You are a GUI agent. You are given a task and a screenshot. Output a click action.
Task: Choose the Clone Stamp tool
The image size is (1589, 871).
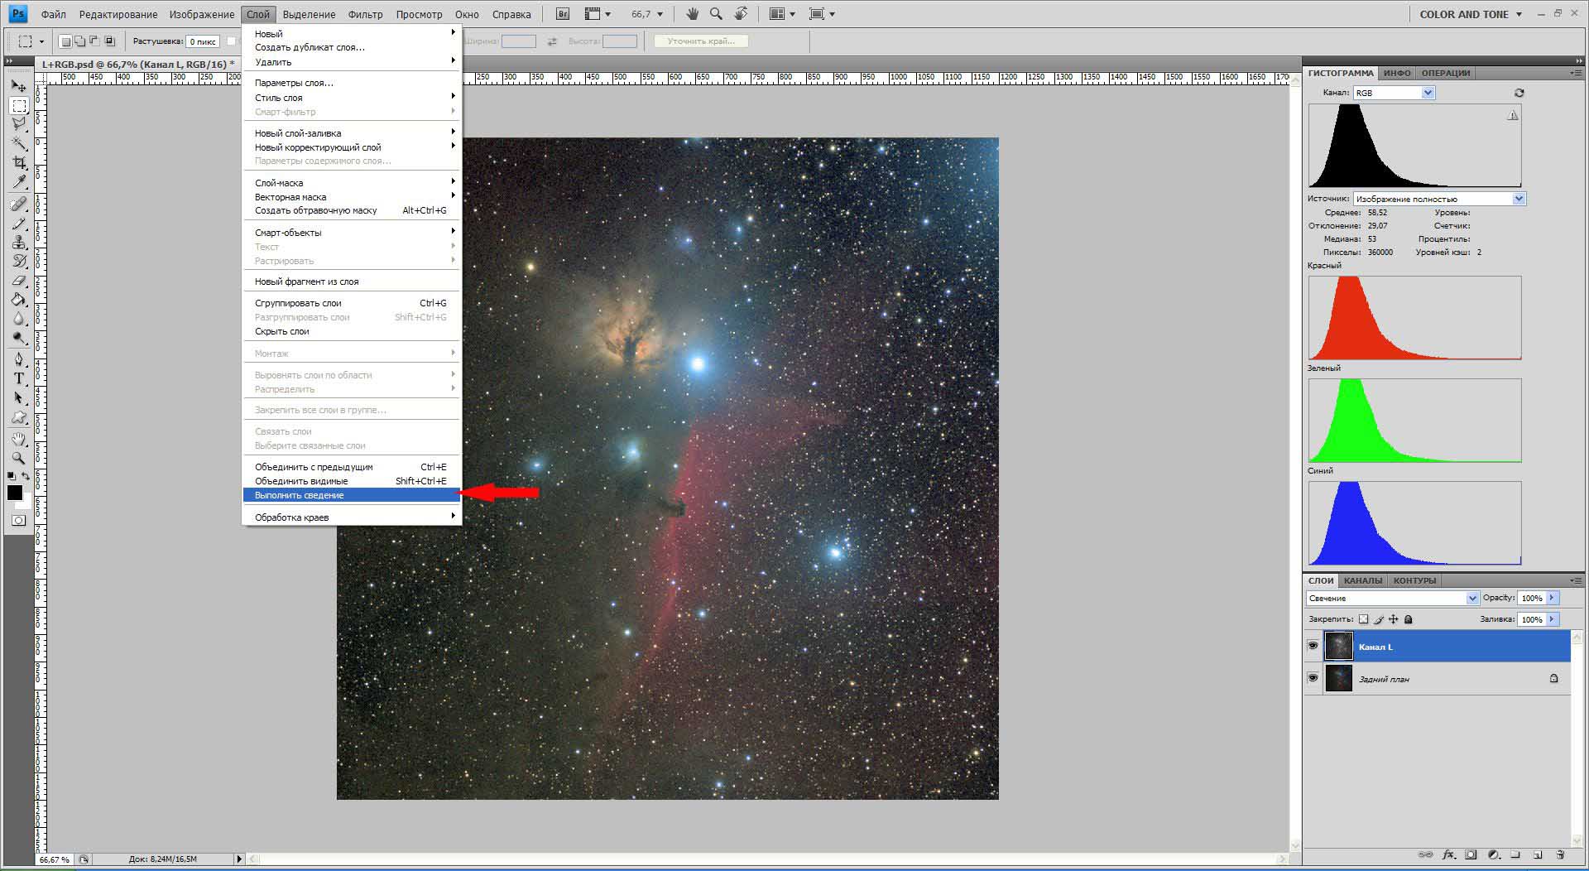[19, 242]
